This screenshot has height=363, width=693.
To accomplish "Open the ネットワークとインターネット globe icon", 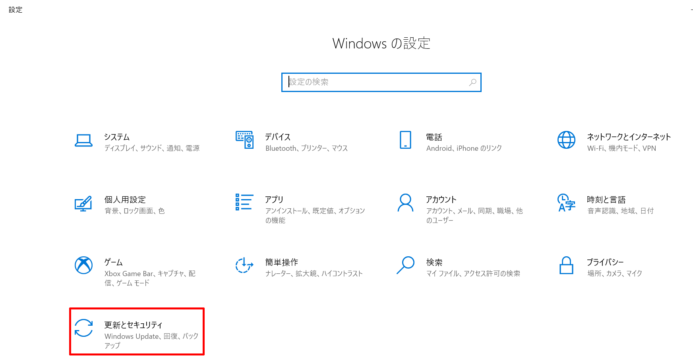I will [566, 140].
